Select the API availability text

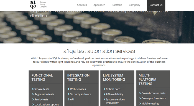(x=114, y=94)
